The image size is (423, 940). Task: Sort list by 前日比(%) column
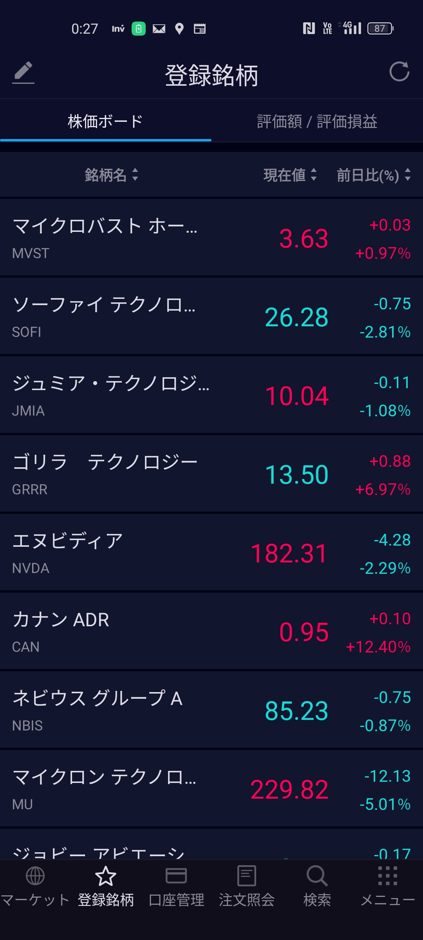(x=373, y=175)
